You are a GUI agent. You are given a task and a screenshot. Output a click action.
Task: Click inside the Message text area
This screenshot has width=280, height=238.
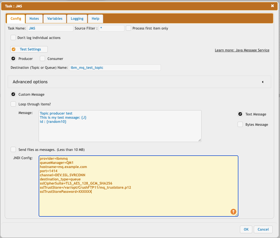[x=120, y=126]
